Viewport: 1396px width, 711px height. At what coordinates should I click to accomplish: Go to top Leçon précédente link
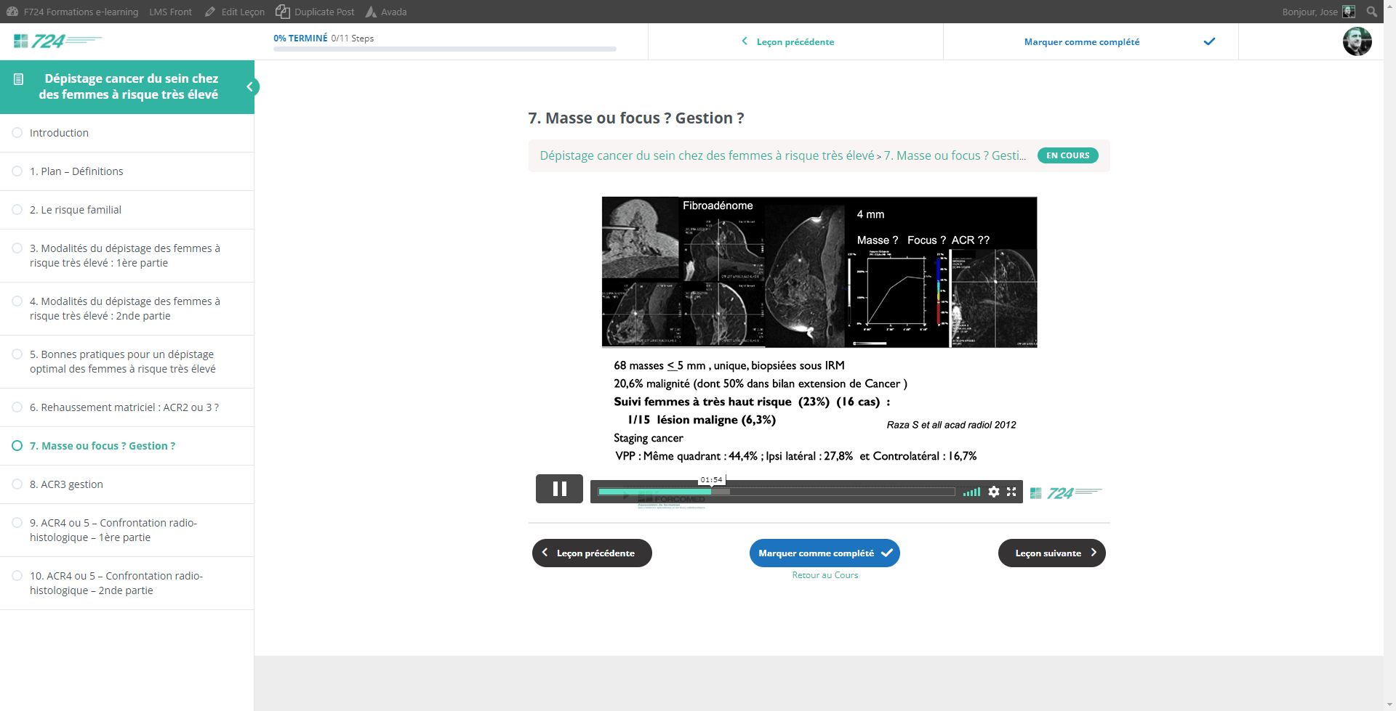pos(795,41)
